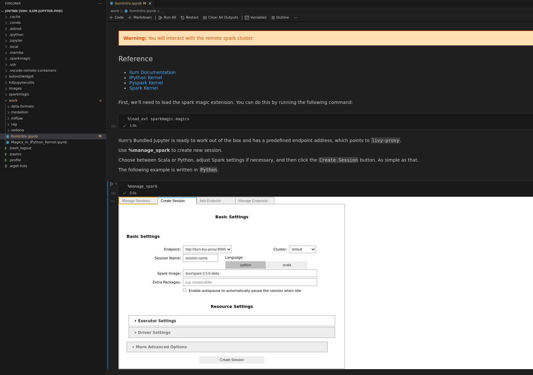Run all cells in the notebook
The image size is (533, 375).
coord(167,17)
